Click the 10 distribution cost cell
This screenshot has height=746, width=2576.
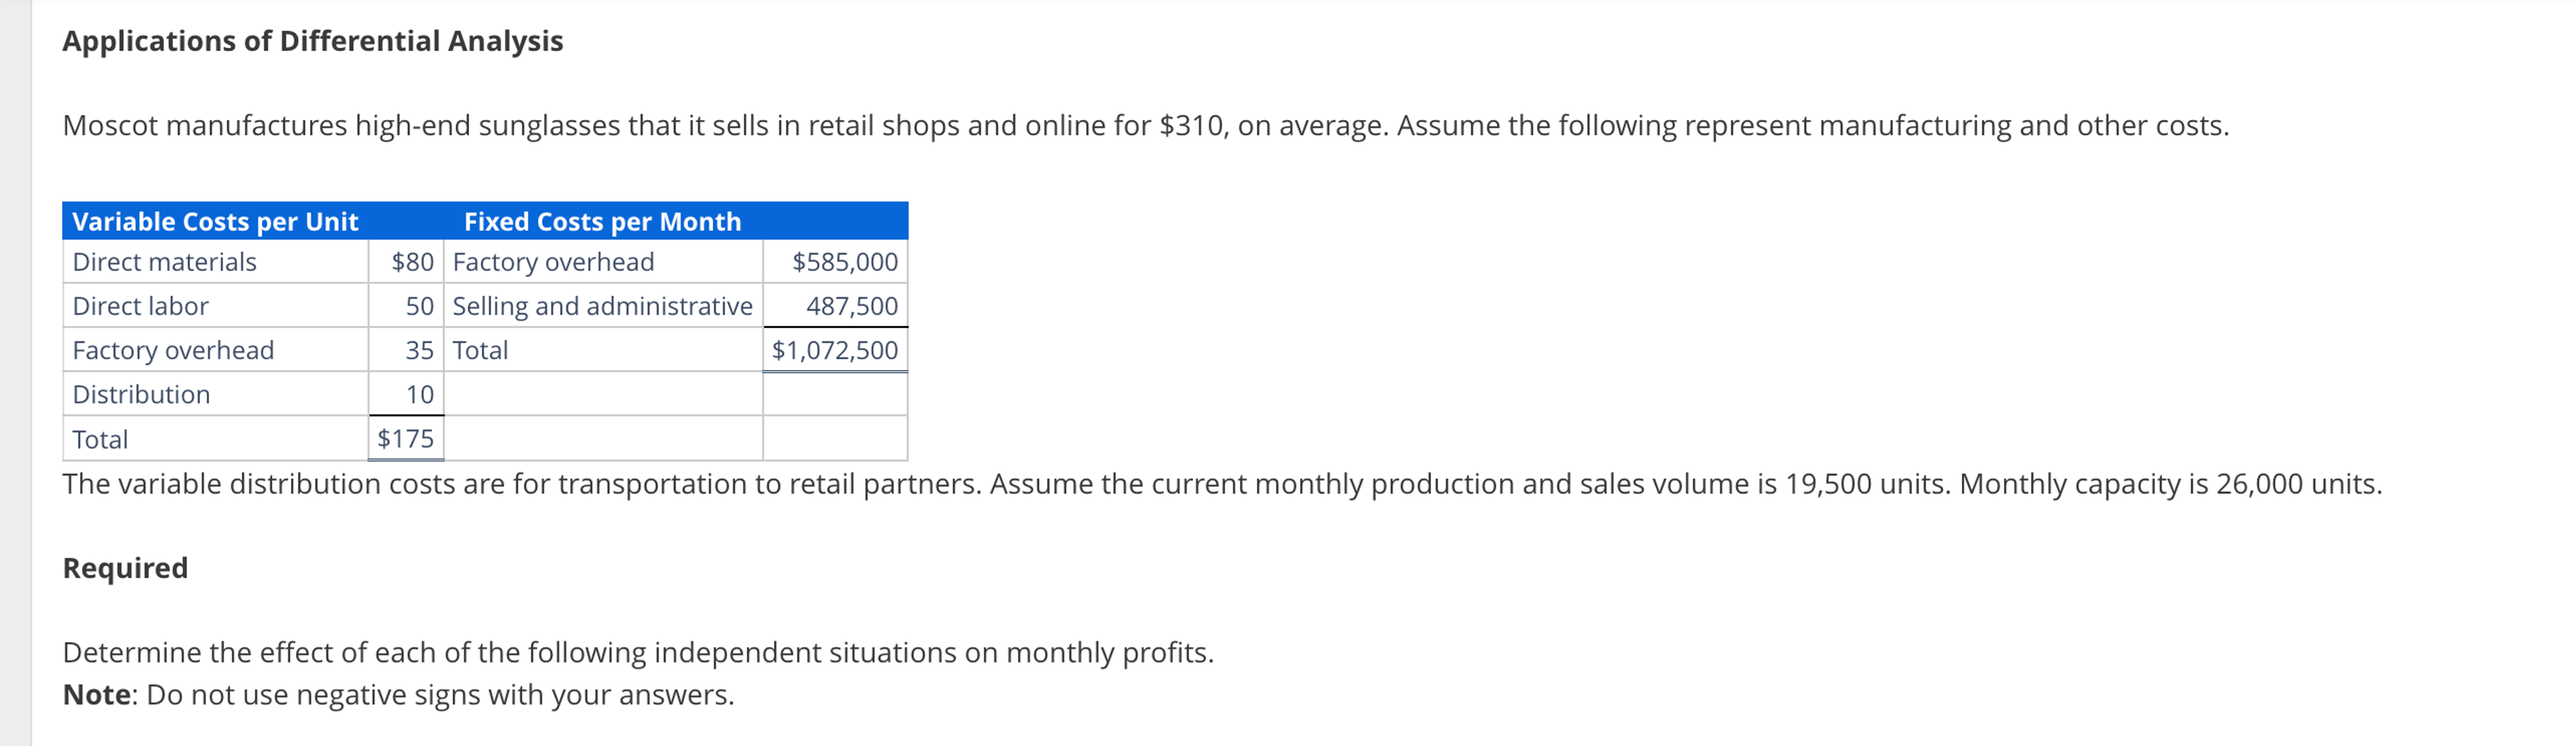419,394
